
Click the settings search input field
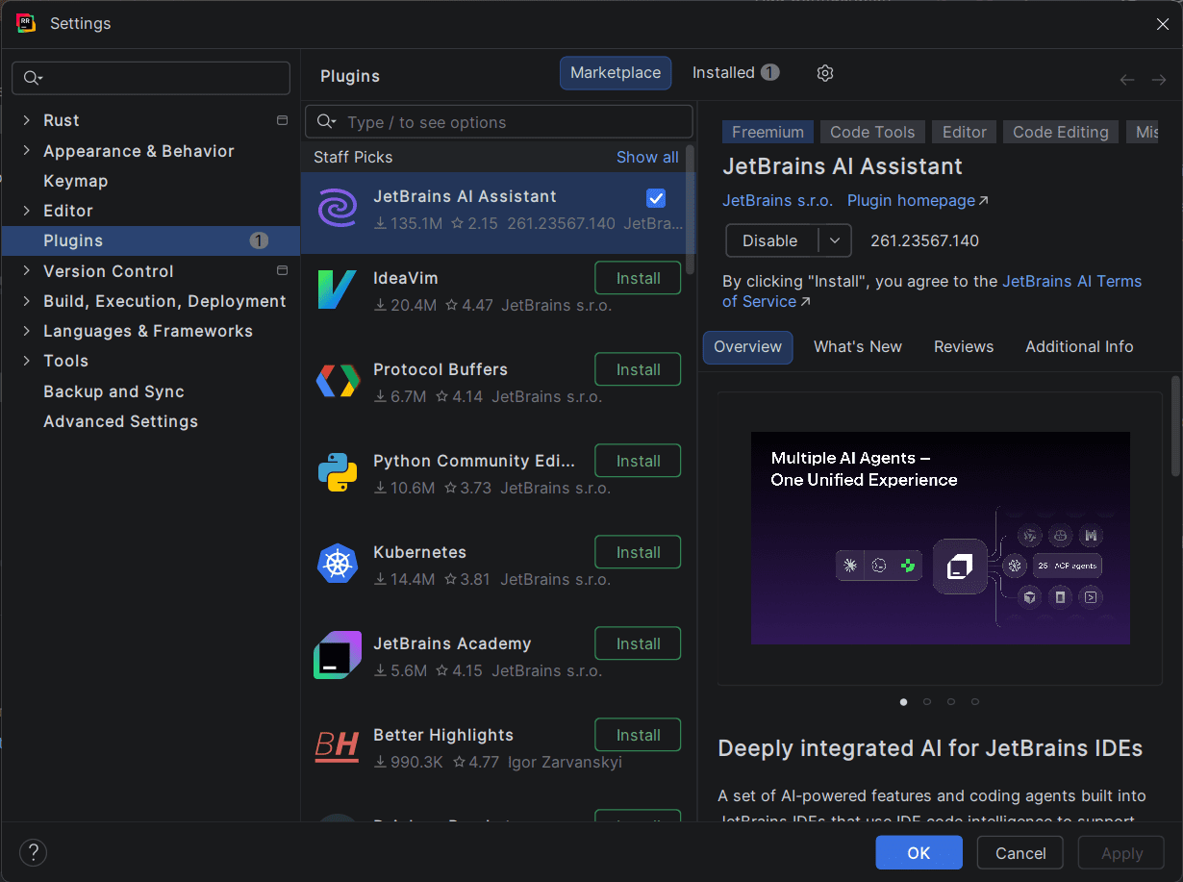[151, 78]
